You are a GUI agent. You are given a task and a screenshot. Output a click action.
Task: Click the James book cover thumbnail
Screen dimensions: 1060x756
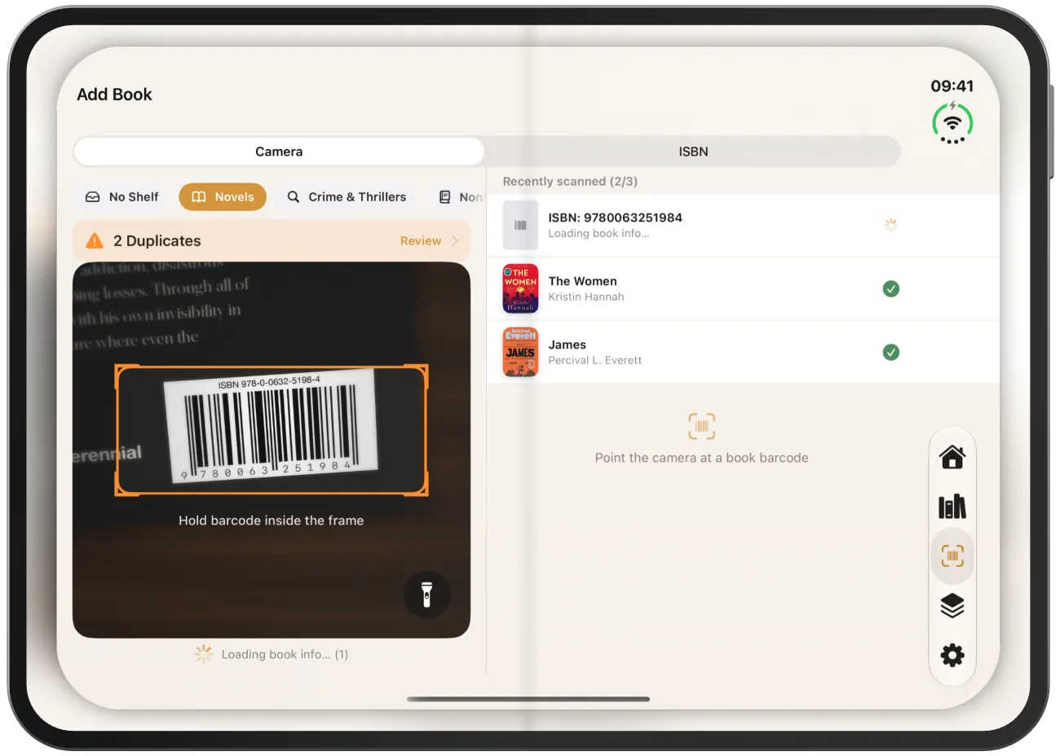[x=520, y=352]
